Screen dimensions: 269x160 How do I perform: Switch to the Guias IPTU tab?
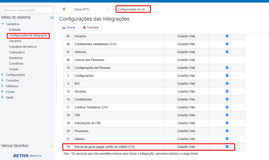82,9
